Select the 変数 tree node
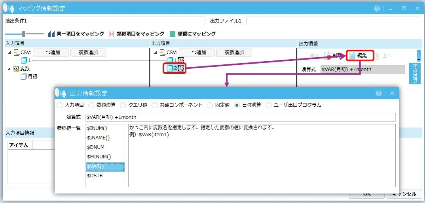The height and width of the screenshot is (203, 425). click(22, 69)
